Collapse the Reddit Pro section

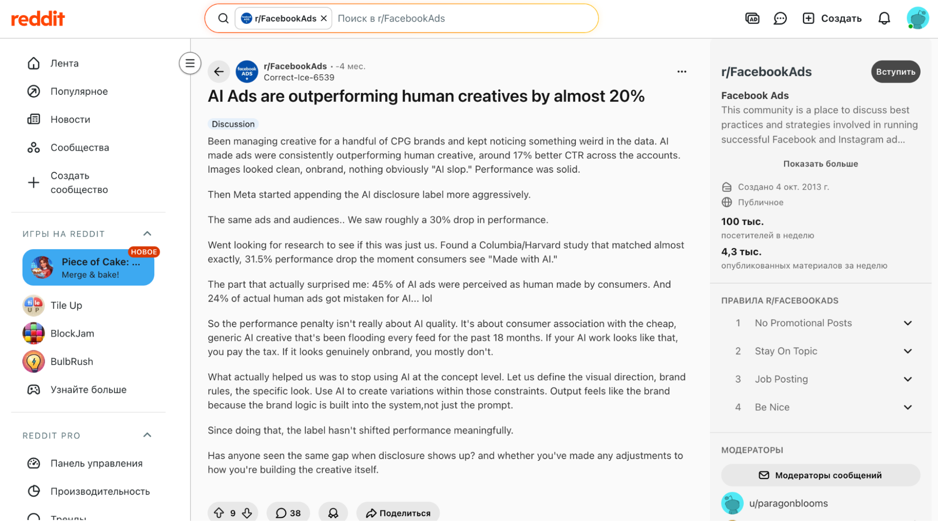coord(147,435)
